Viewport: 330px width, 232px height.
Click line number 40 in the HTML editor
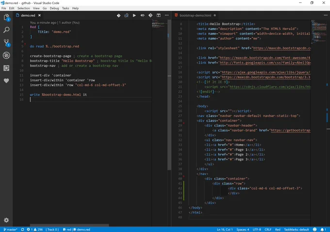(180, 179)
